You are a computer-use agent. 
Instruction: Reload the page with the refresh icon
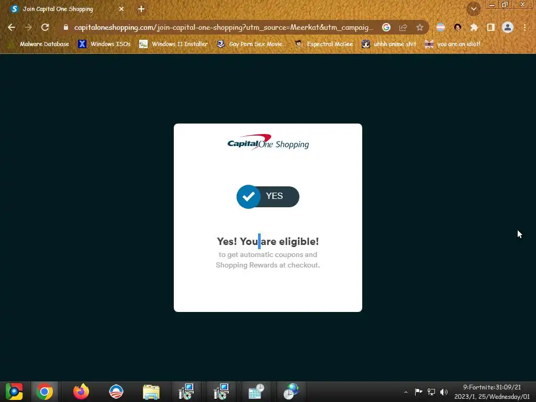45,27
